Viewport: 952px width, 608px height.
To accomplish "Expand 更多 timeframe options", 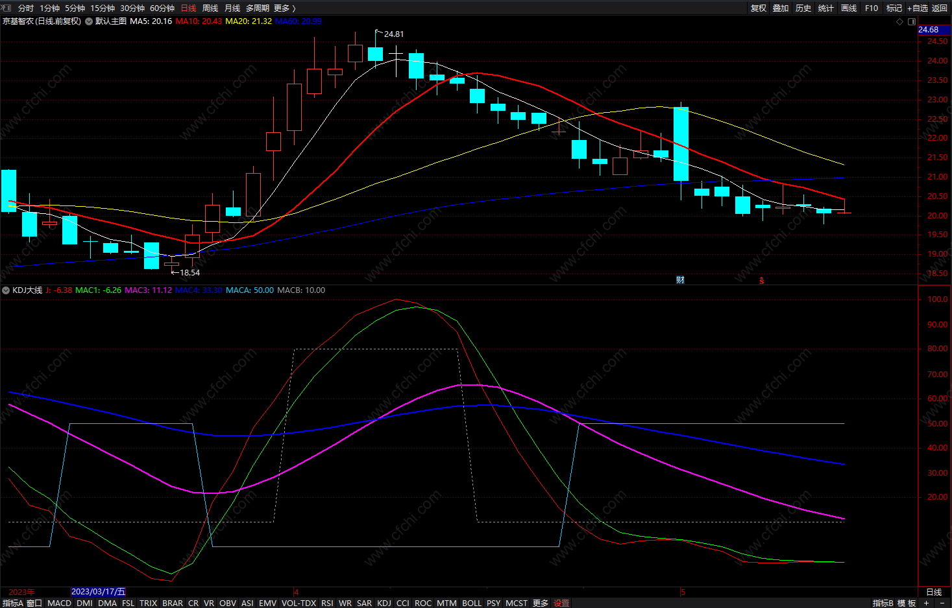I will tap(285, 8).
